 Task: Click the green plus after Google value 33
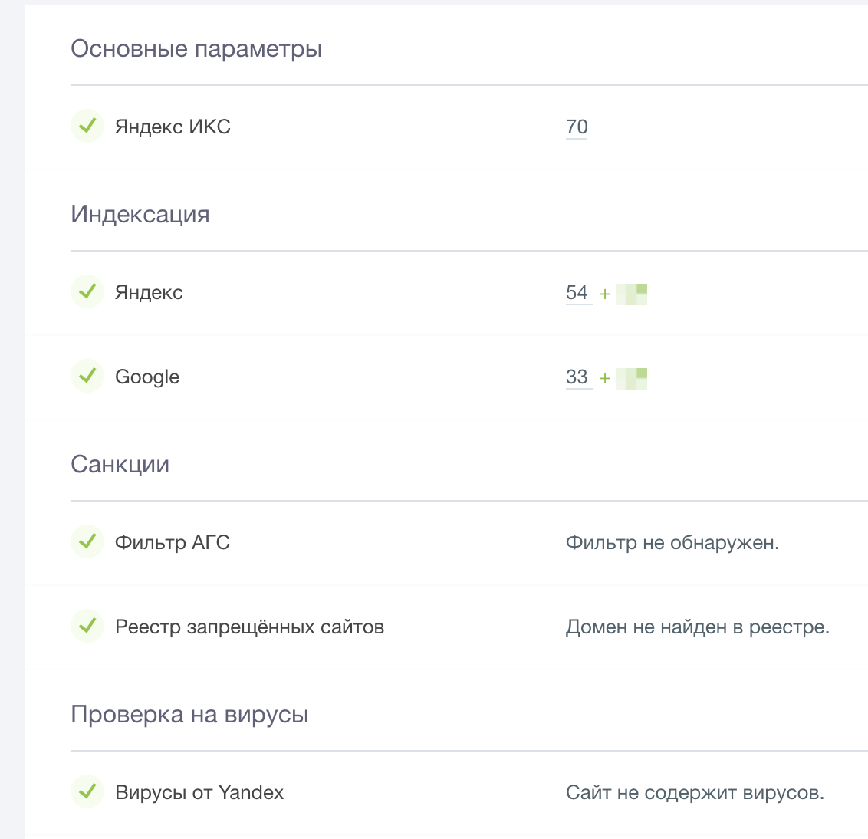(605, 378)
